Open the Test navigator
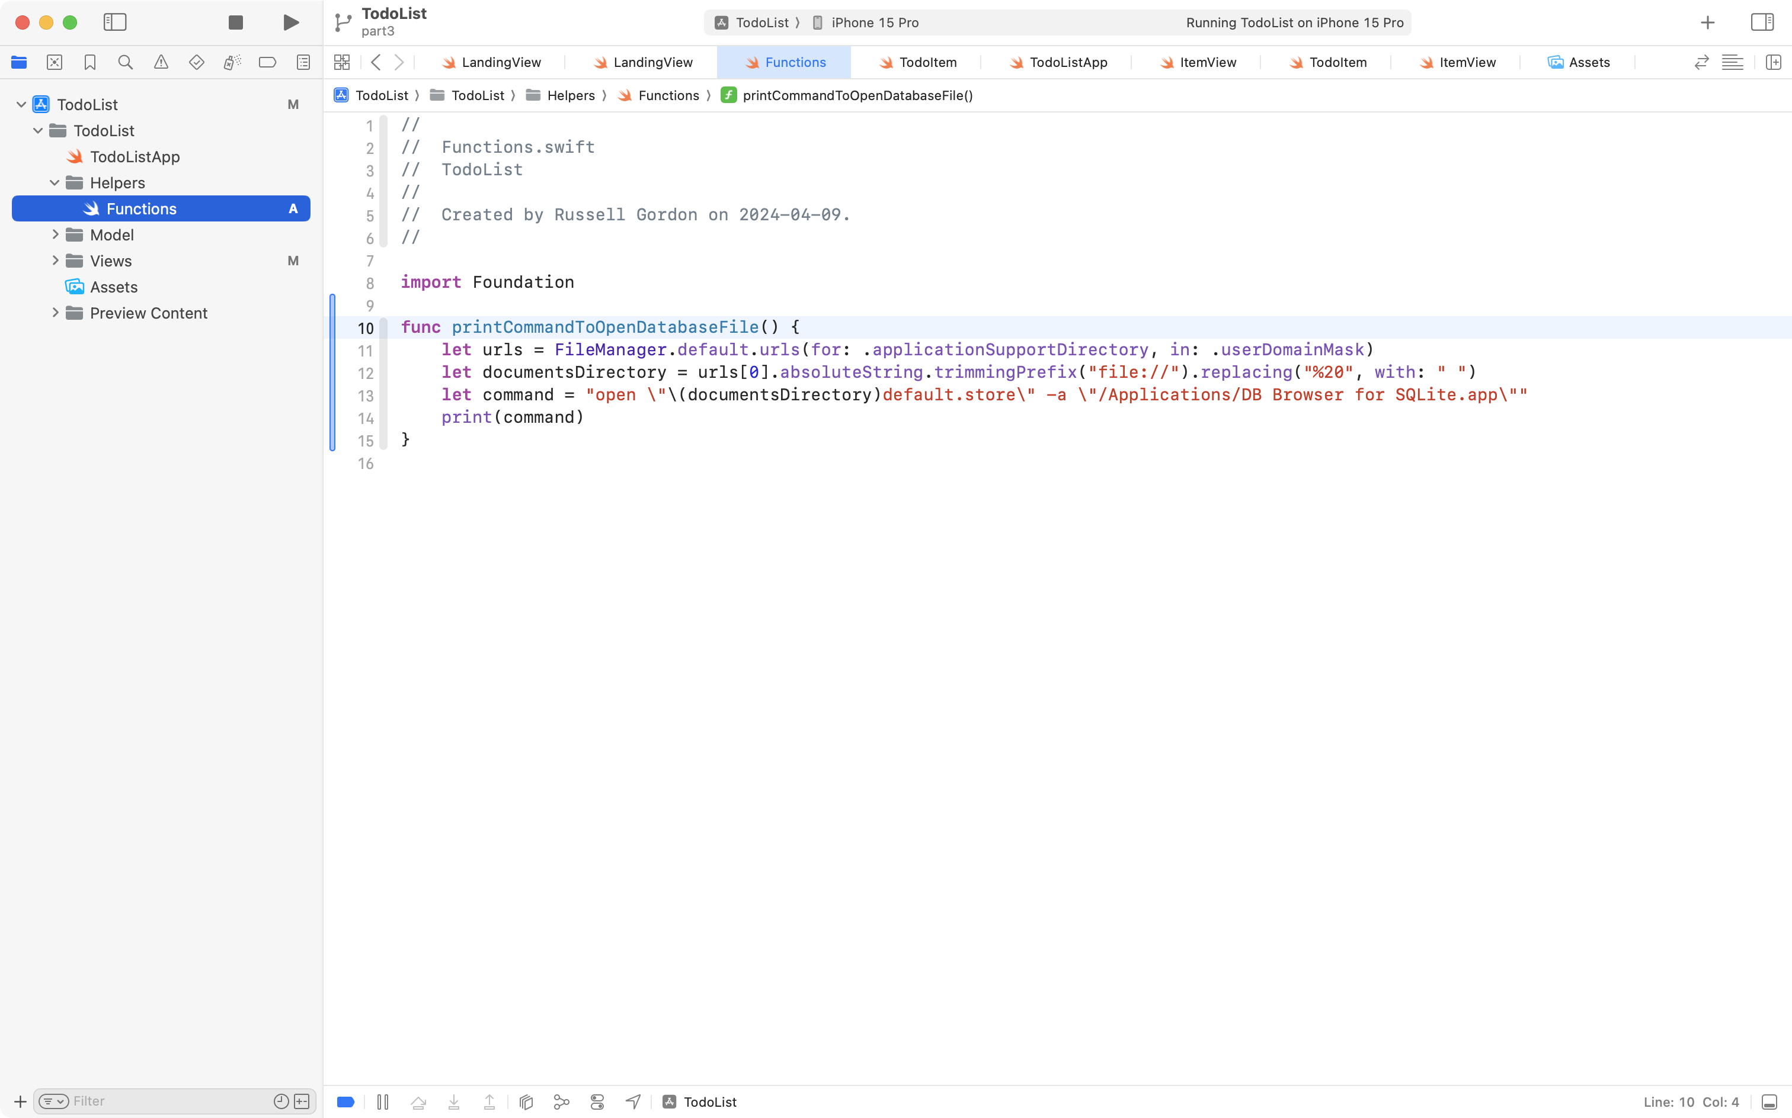The image size is (1792, 1118). [x=197, y=62]
